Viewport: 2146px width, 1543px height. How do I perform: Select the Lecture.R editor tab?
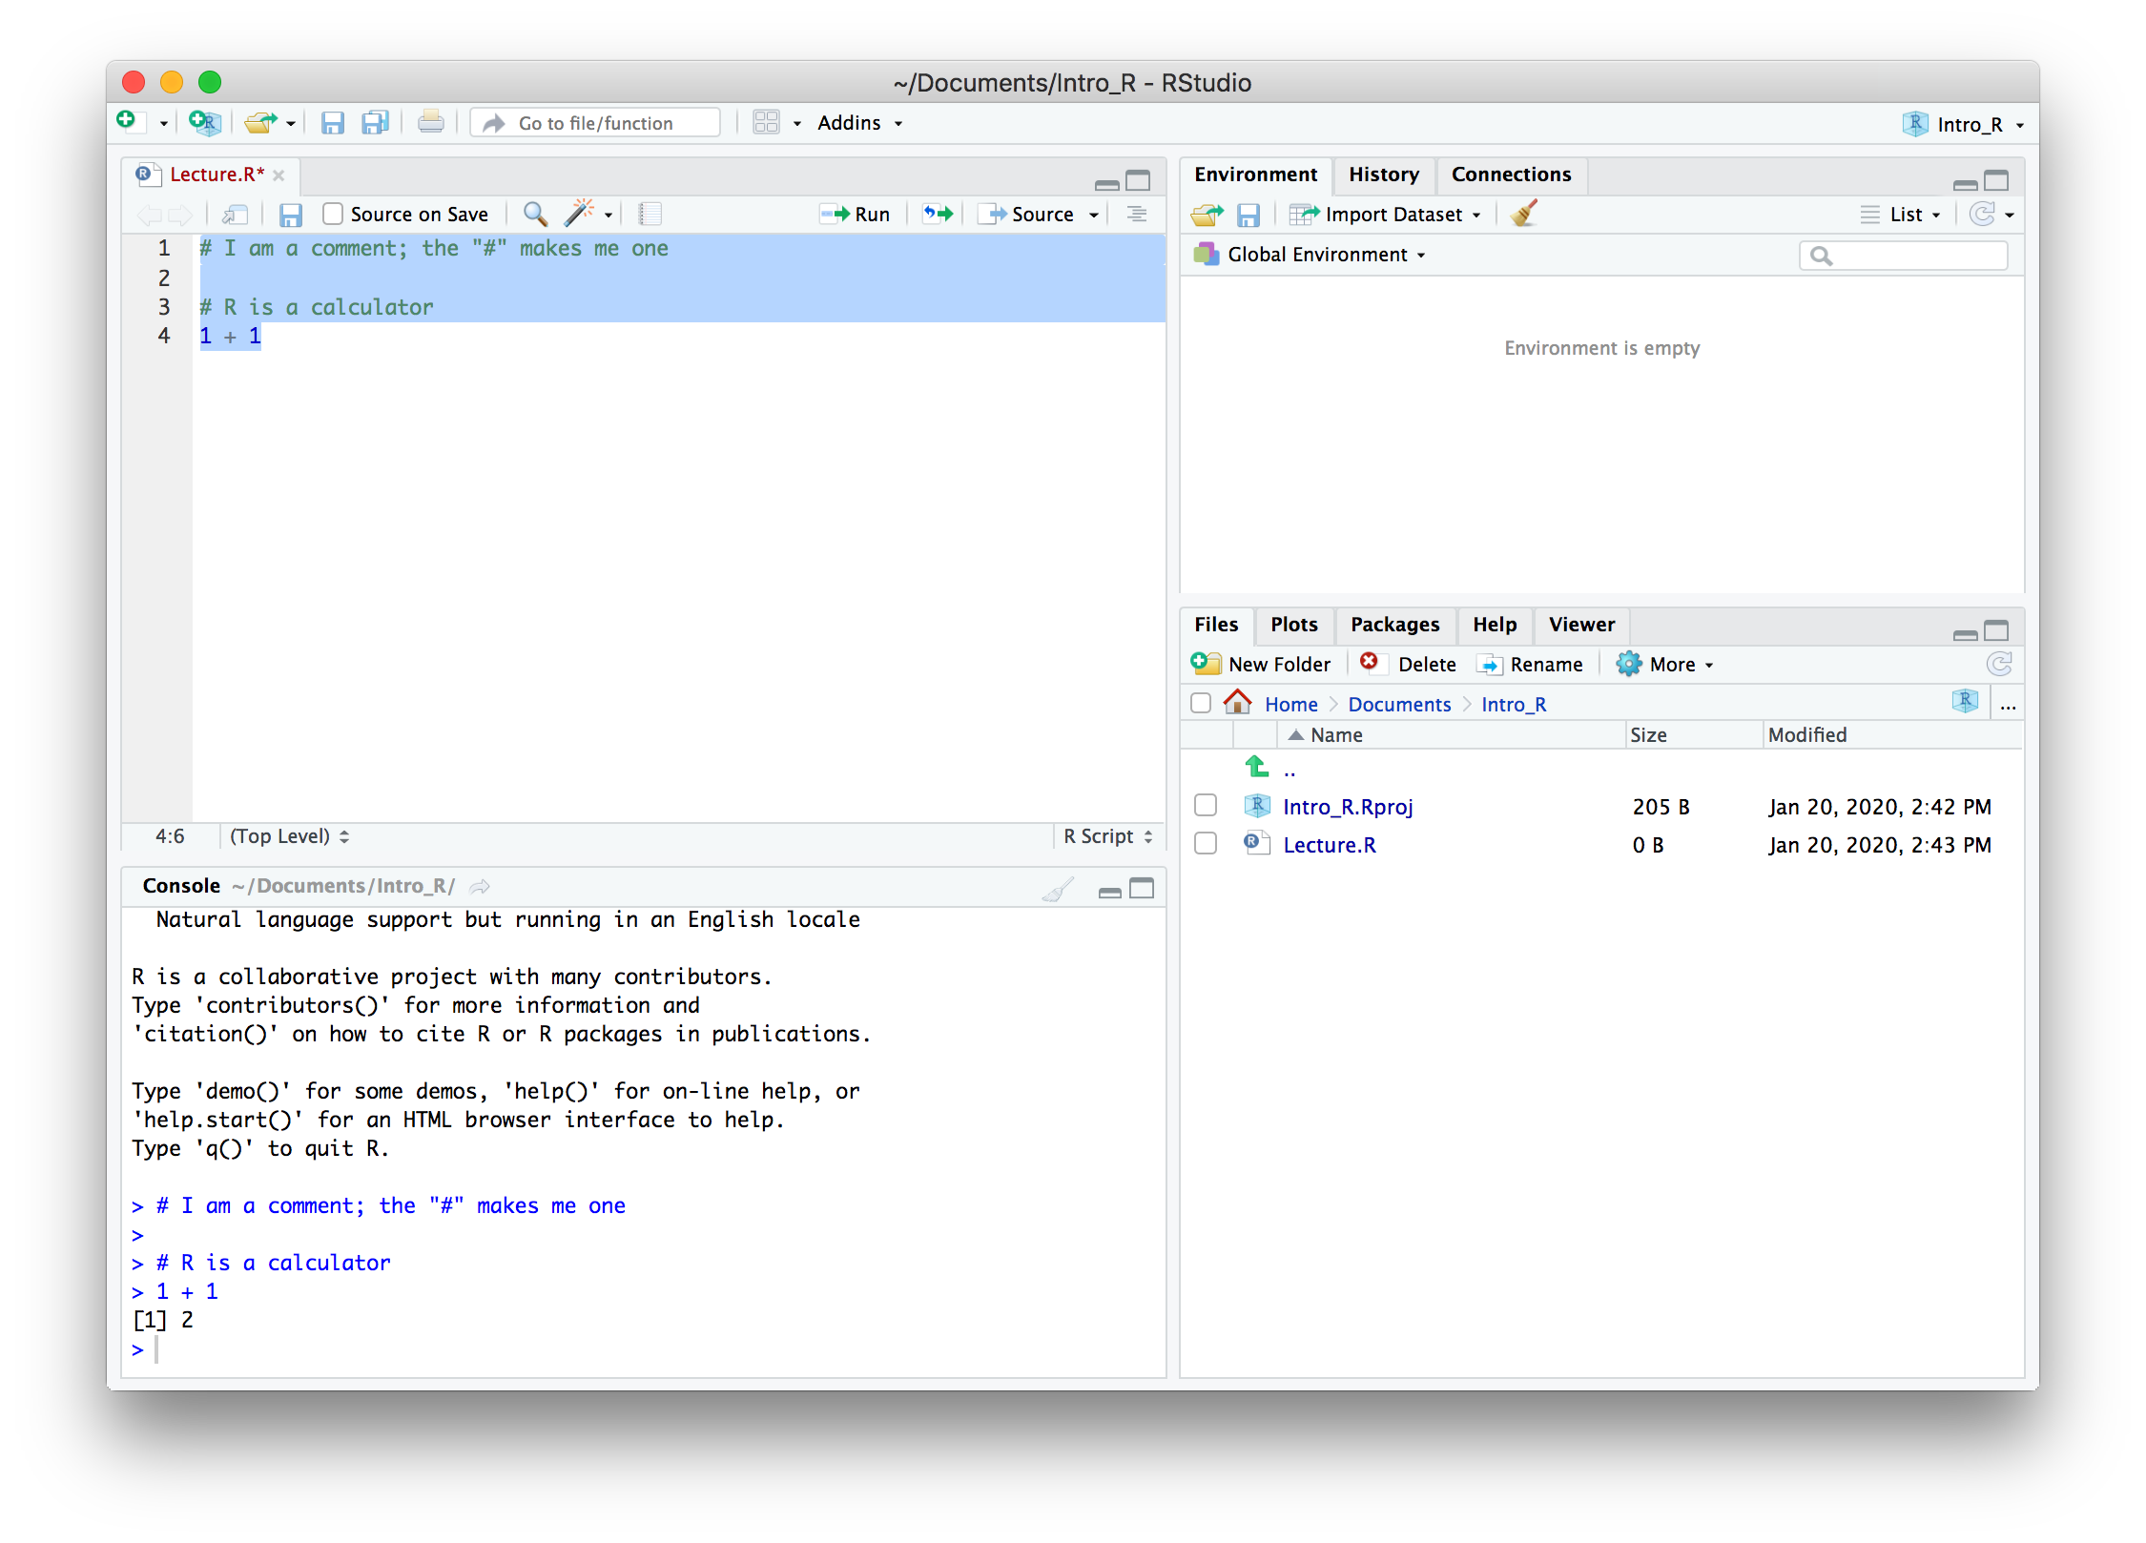tap(217, 175)
